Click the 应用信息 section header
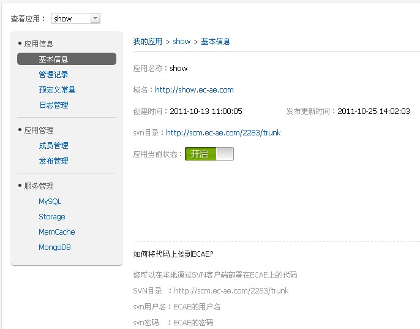Image resolution: width=420 pixels, height=329 pixels. click(39, 44)
